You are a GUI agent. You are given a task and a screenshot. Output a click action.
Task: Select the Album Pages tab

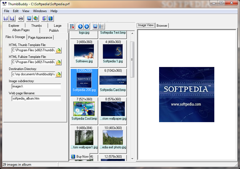coord(21,30)
